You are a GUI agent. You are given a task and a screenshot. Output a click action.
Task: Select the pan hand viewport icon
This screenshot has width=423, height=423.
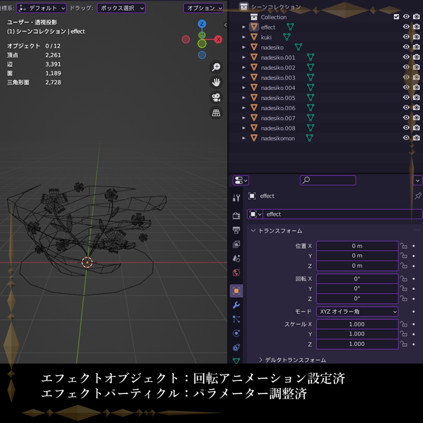coord(216,82)
